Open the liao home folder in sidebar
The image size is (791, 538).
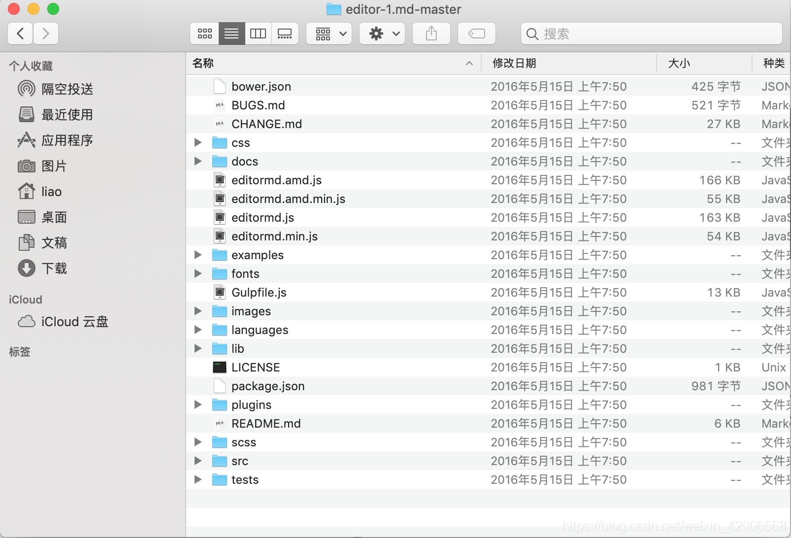click(39, 192)
